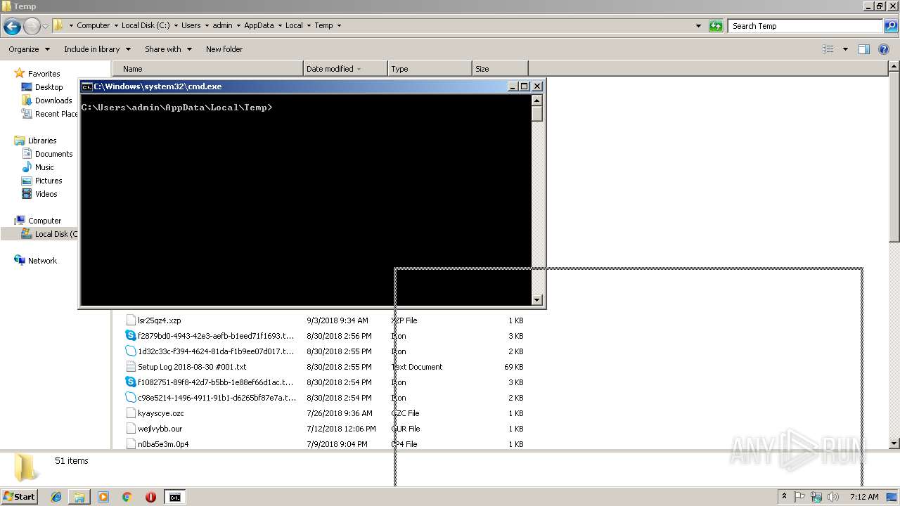Open the network tray icon
Image resolution: width=900 pixels, height=506 pixels.
[x=816, y=497]
